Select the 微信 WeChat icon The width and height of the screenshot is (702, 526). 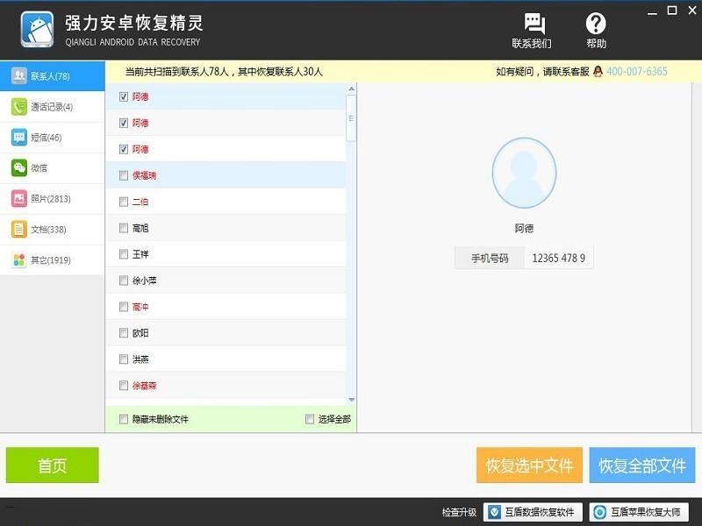18,168
